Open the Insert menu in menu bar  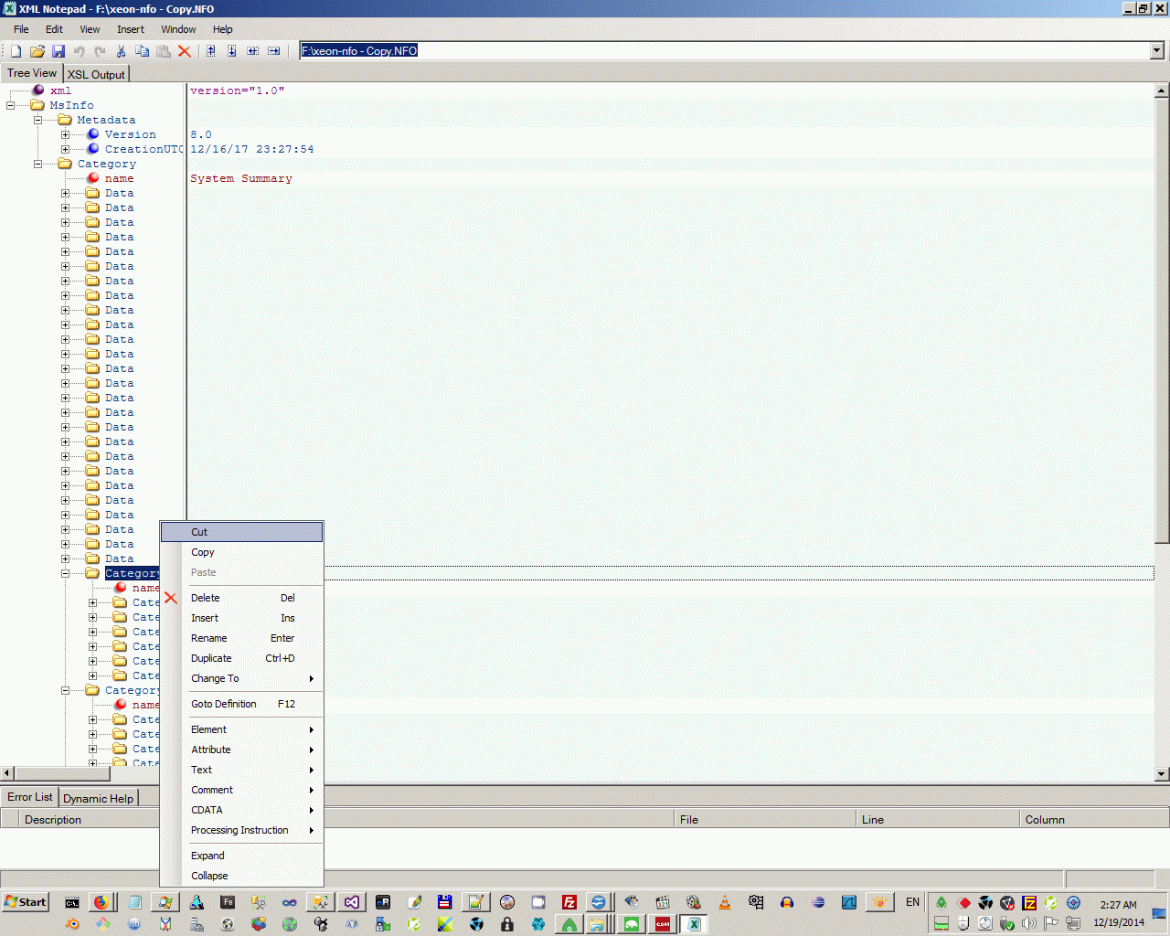click(x=131, y=29)
